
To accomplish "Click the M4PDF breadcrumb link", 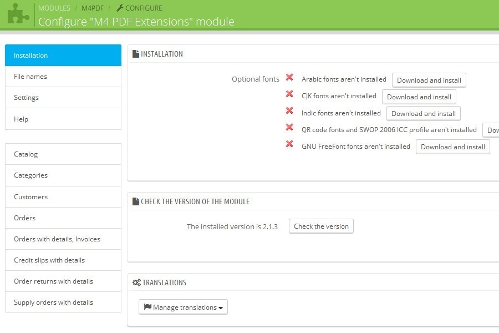I will click(93, 8).
